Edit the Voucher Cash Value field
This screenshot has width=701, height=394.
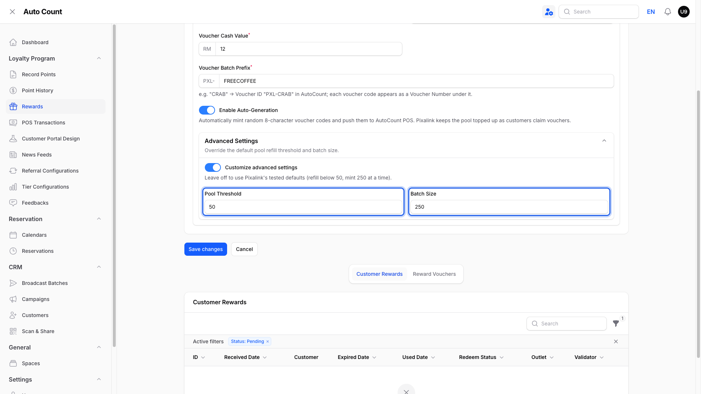click(309, 49)
